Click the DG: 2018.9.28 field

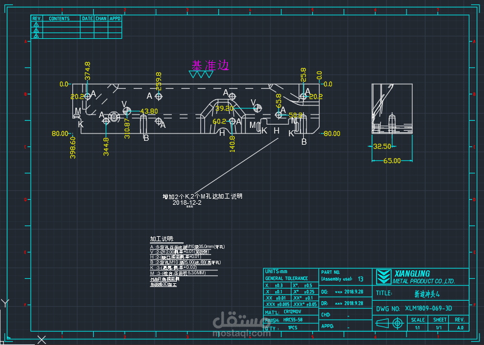[342, 292]
